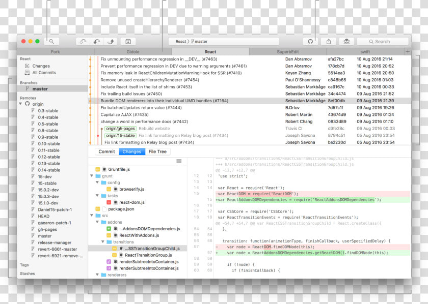The height and width of the screenshot is (304, 428).
Task: Switch to the swift repository tab
Action: pos(365,52)
